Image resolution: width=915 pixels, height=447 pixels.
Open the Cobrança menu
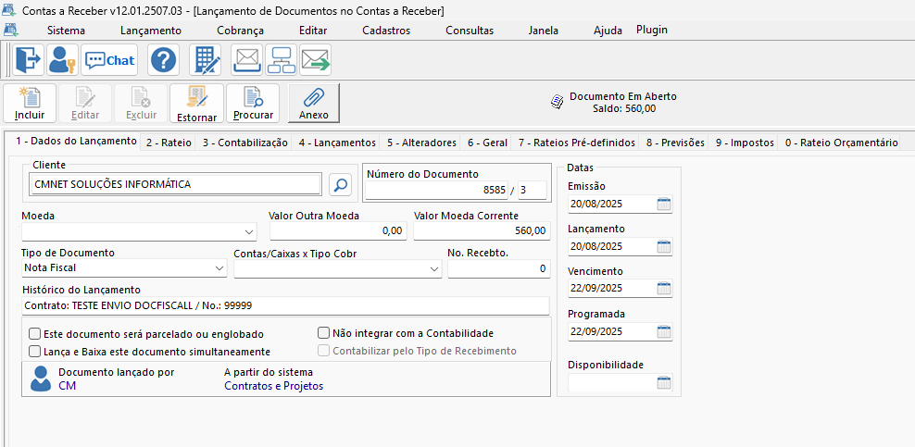[x=240, y=30]
